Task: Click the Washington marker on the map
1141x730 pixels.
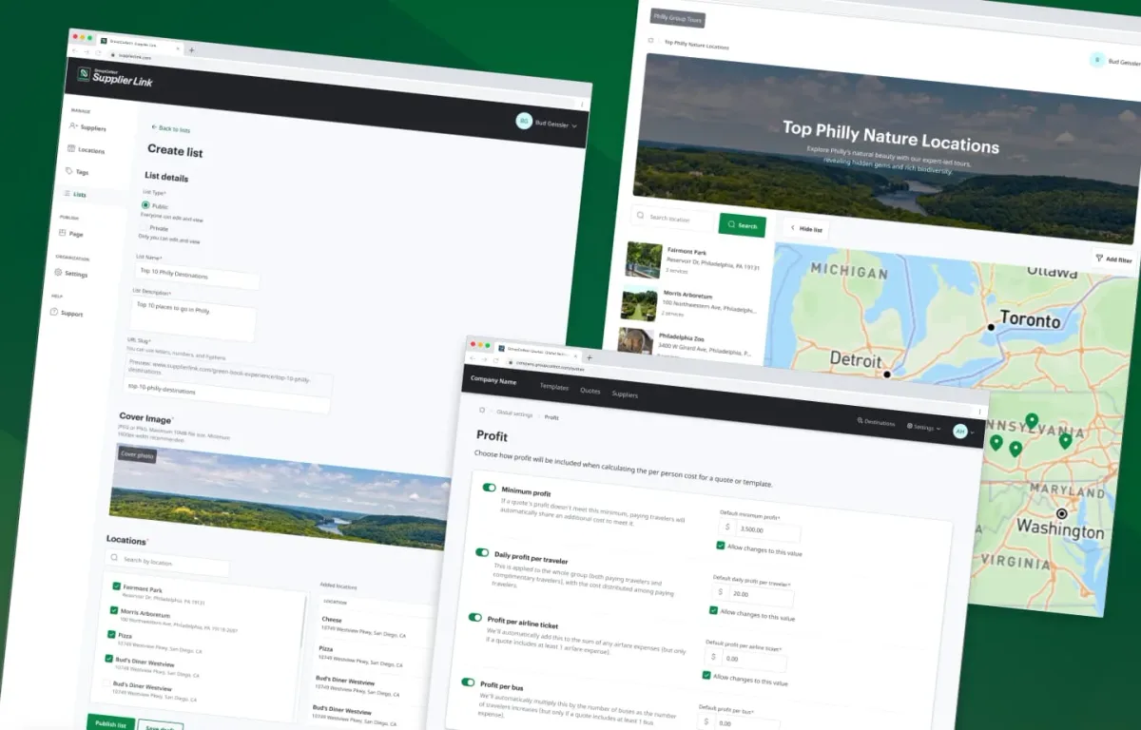Action: 1062,513
